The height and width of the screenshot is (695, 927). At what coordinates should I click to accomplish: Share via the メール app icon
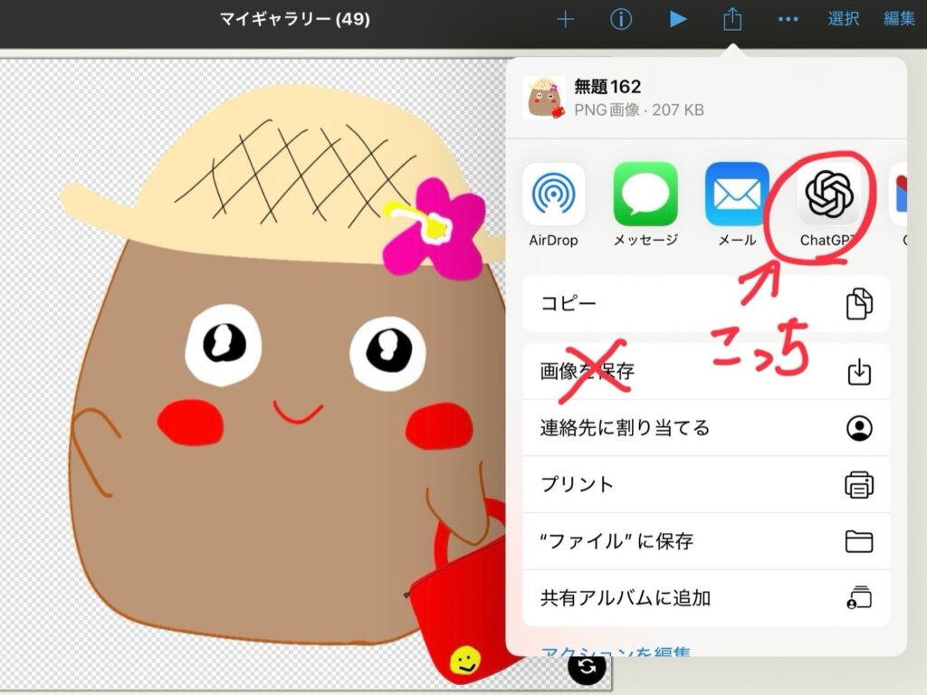[737, 195]
